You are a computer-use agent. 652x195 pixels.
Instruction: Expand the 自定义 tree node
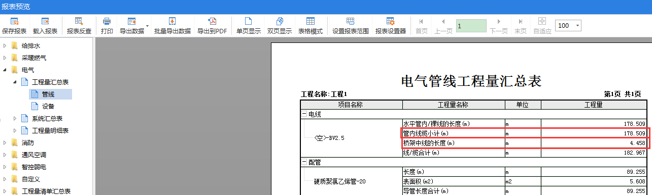5,179
